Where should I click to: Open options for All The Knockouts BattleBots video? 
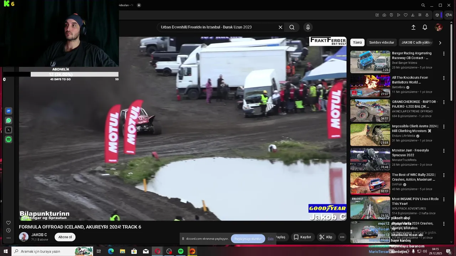click(x=444, y=78)
